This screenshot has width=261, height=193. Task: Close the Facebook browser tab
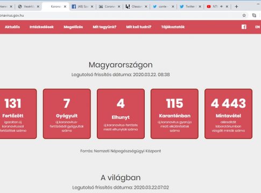[x=92, y=6]
